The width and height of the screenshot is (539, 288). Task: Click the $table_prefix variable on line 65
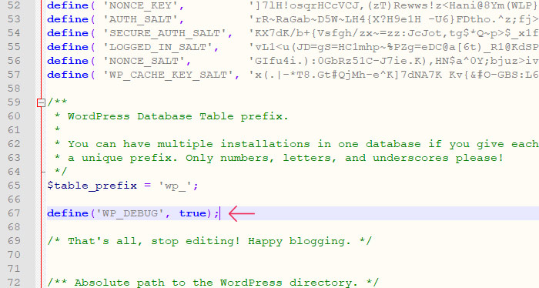[x=92, y=186]
